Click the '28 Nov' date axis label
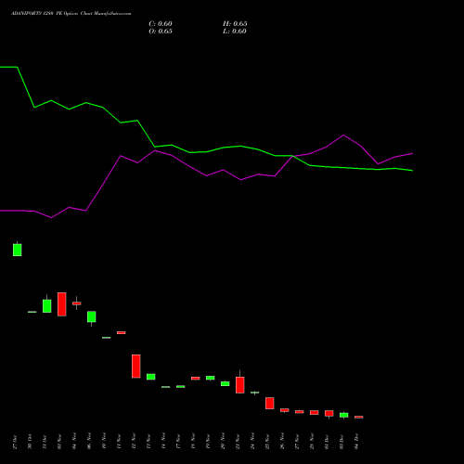This screenshot has height=464, width=464. [312, 442]
